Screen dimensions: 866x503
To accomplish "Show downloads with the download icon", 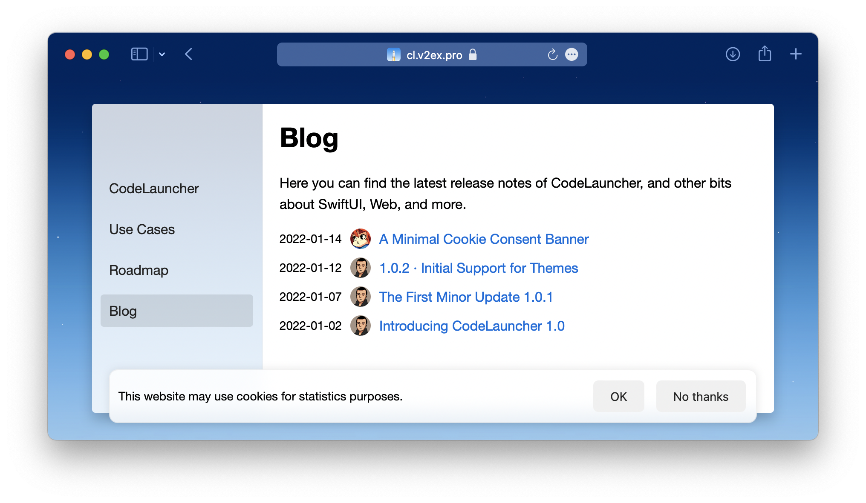I will tap(733, 54).
